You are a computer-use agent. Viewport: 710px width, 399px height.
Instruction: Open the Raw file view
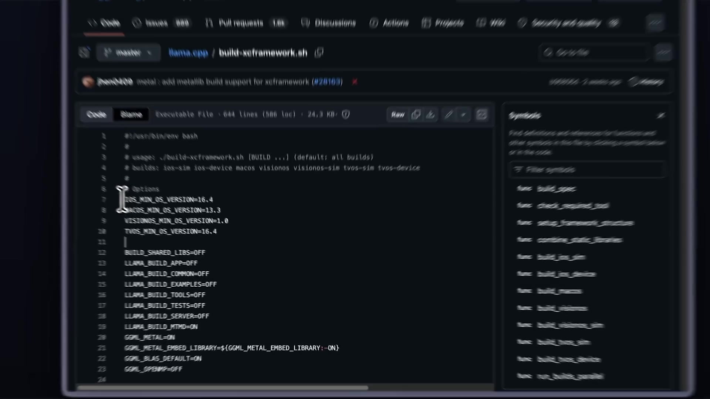398,115
